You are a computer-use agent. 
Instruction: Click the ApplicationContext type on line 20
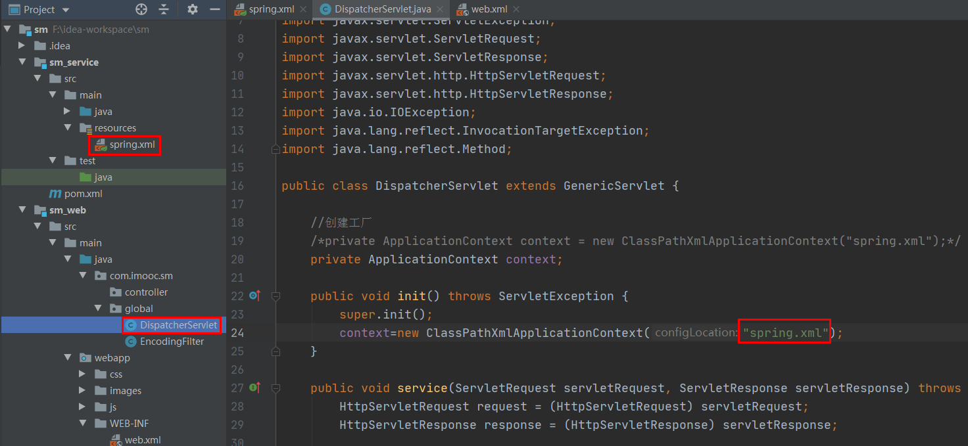(x=433, y=259)
